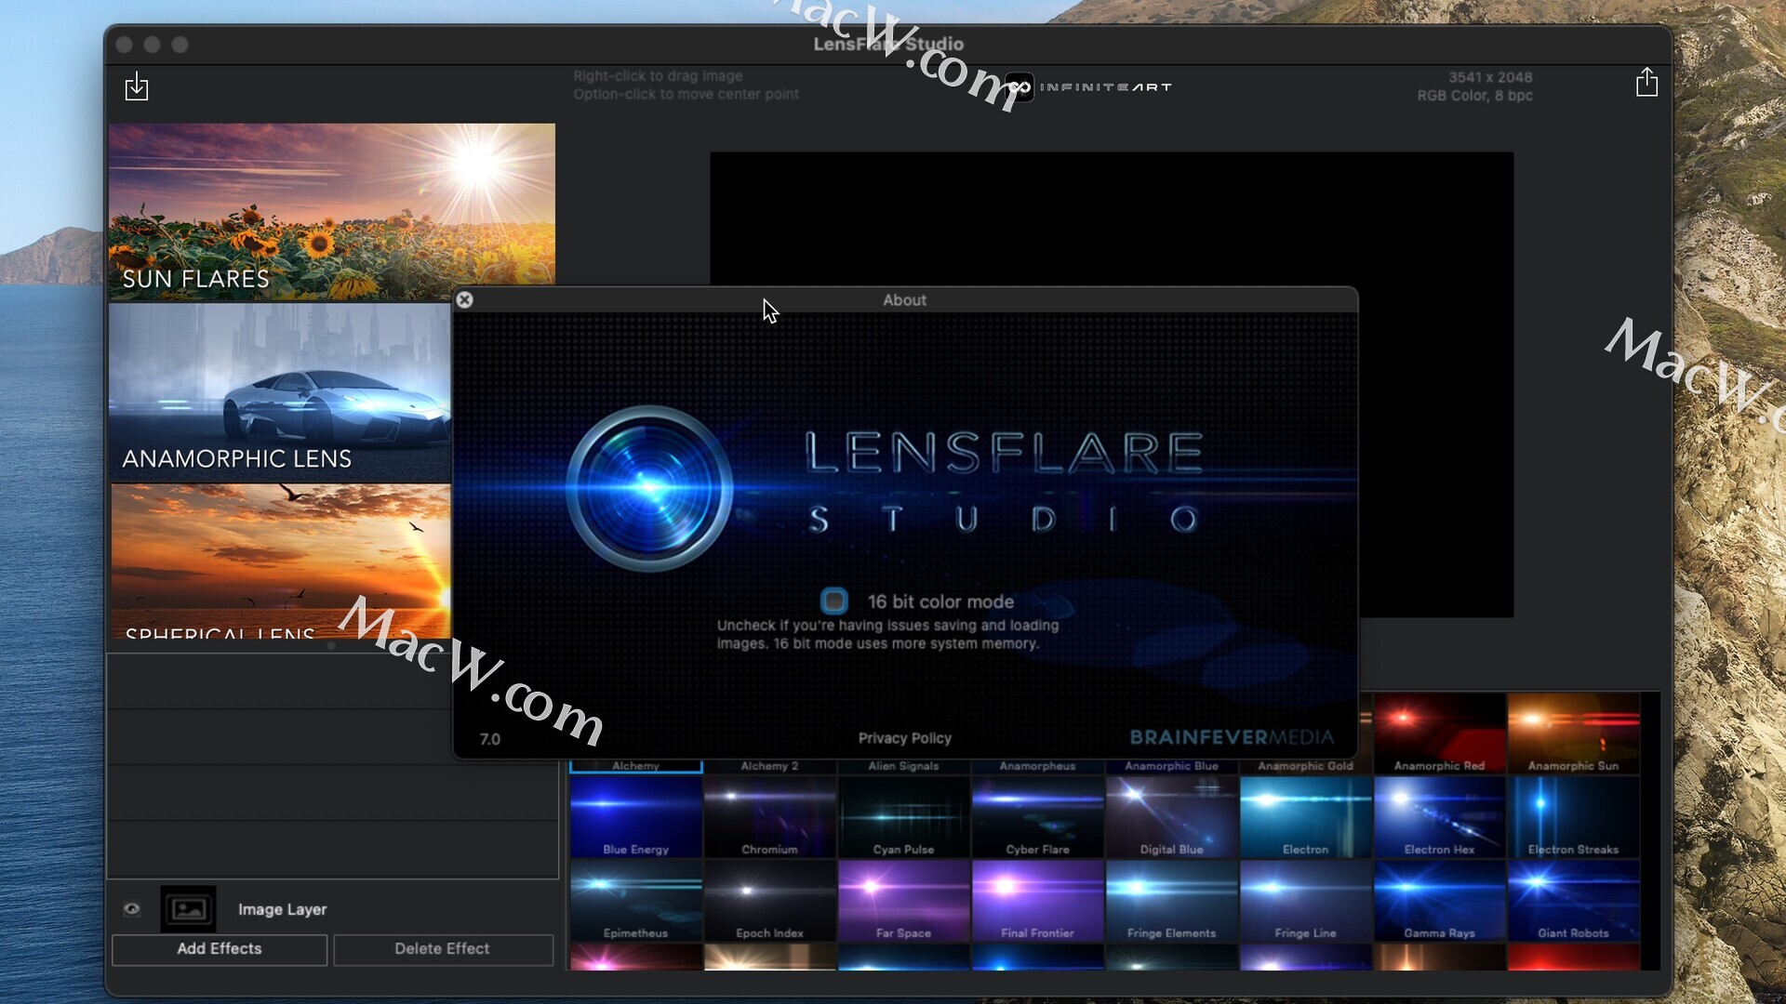Click the BrainFeverMedia logo link

(x=1231, y=737)
